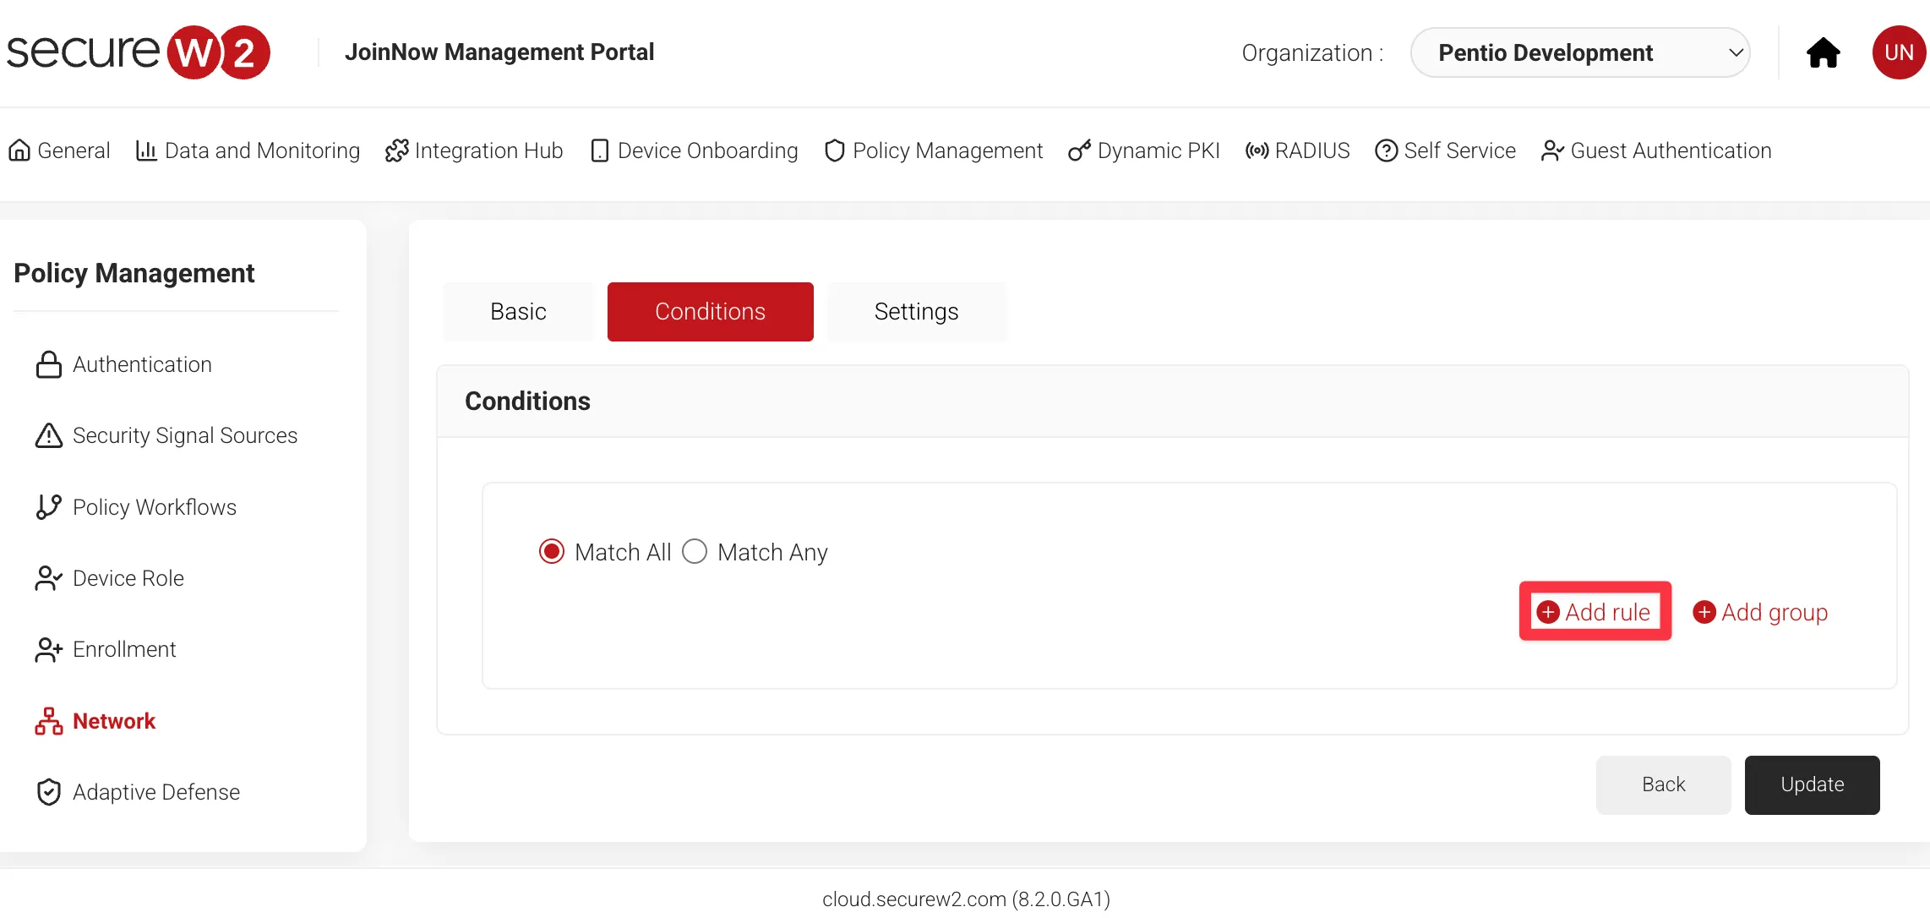This screenshot has width=1930, height=918.
Task: Click the Security Signal Sources warning icon
Action: point(48,435)
